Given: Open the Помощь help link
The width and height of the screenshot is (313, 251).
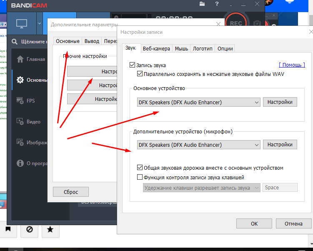Looking at the screenshot, I should [x=292, y=65].
